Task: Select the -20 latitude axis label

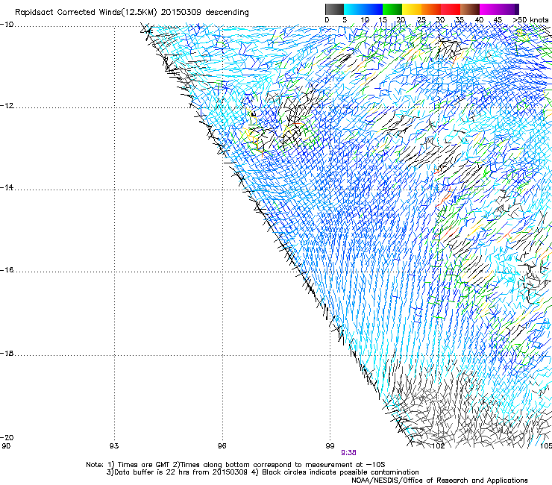Action: click(7, 437)
